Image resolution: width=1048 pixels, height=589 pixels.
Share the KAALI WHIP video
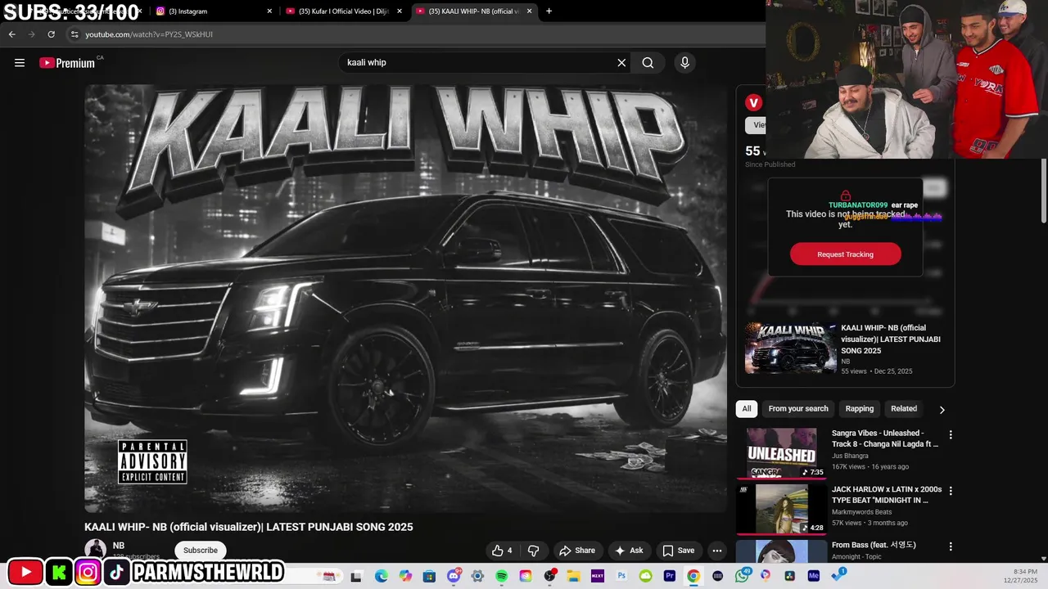[x=576, y=551]
